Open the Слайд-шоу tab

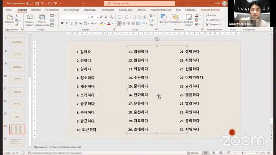(125, 10)
